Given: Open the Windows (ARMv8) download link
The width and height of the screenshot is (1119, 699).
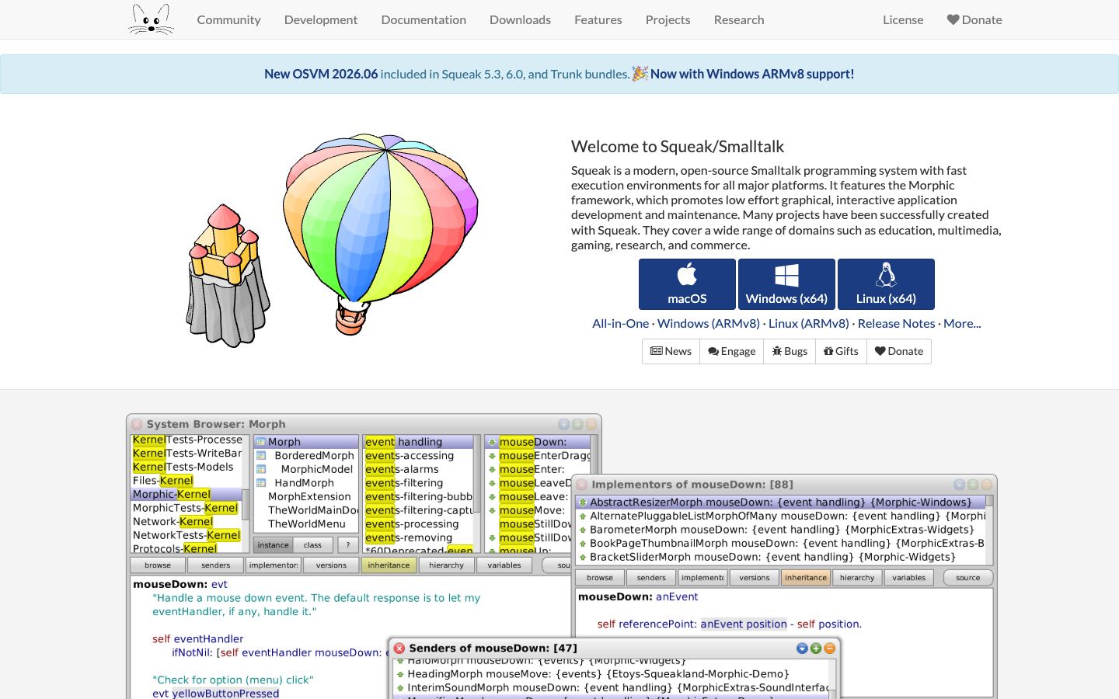Looking at the screenshot, I should pos(709,323).
